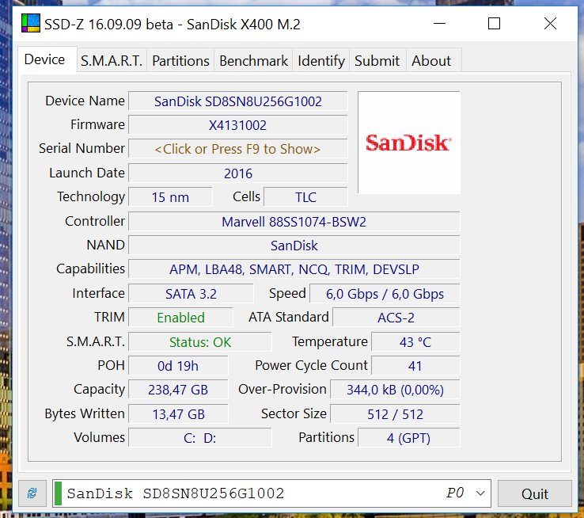This screenshot has height=518, width=584.
Task: Click the SanDisk SD8SN8U256G1002 drive selector text
Action: (176, 493)
